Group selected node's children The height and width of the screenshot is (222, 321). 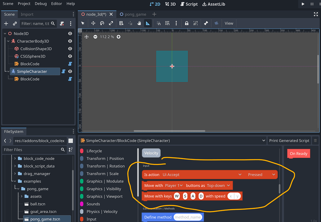[x=195, y=23]
